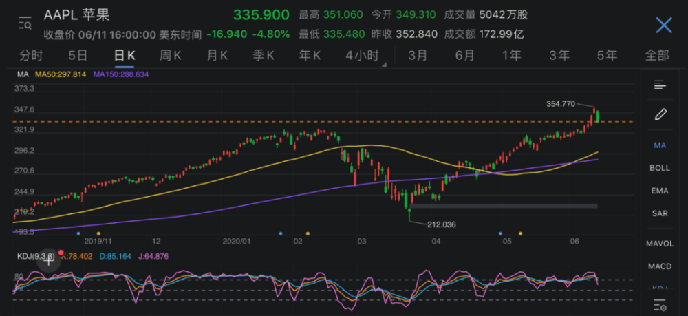Set range to 5年
688x316 pixels.
pyautogui.click(x=607, y=56)
